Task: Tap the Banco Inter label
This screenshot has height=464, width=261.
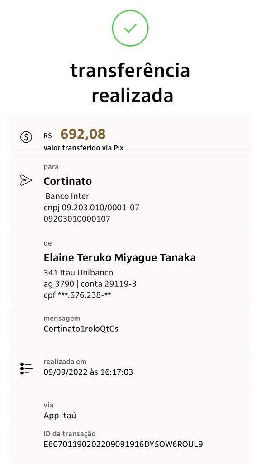Action: 67,196
